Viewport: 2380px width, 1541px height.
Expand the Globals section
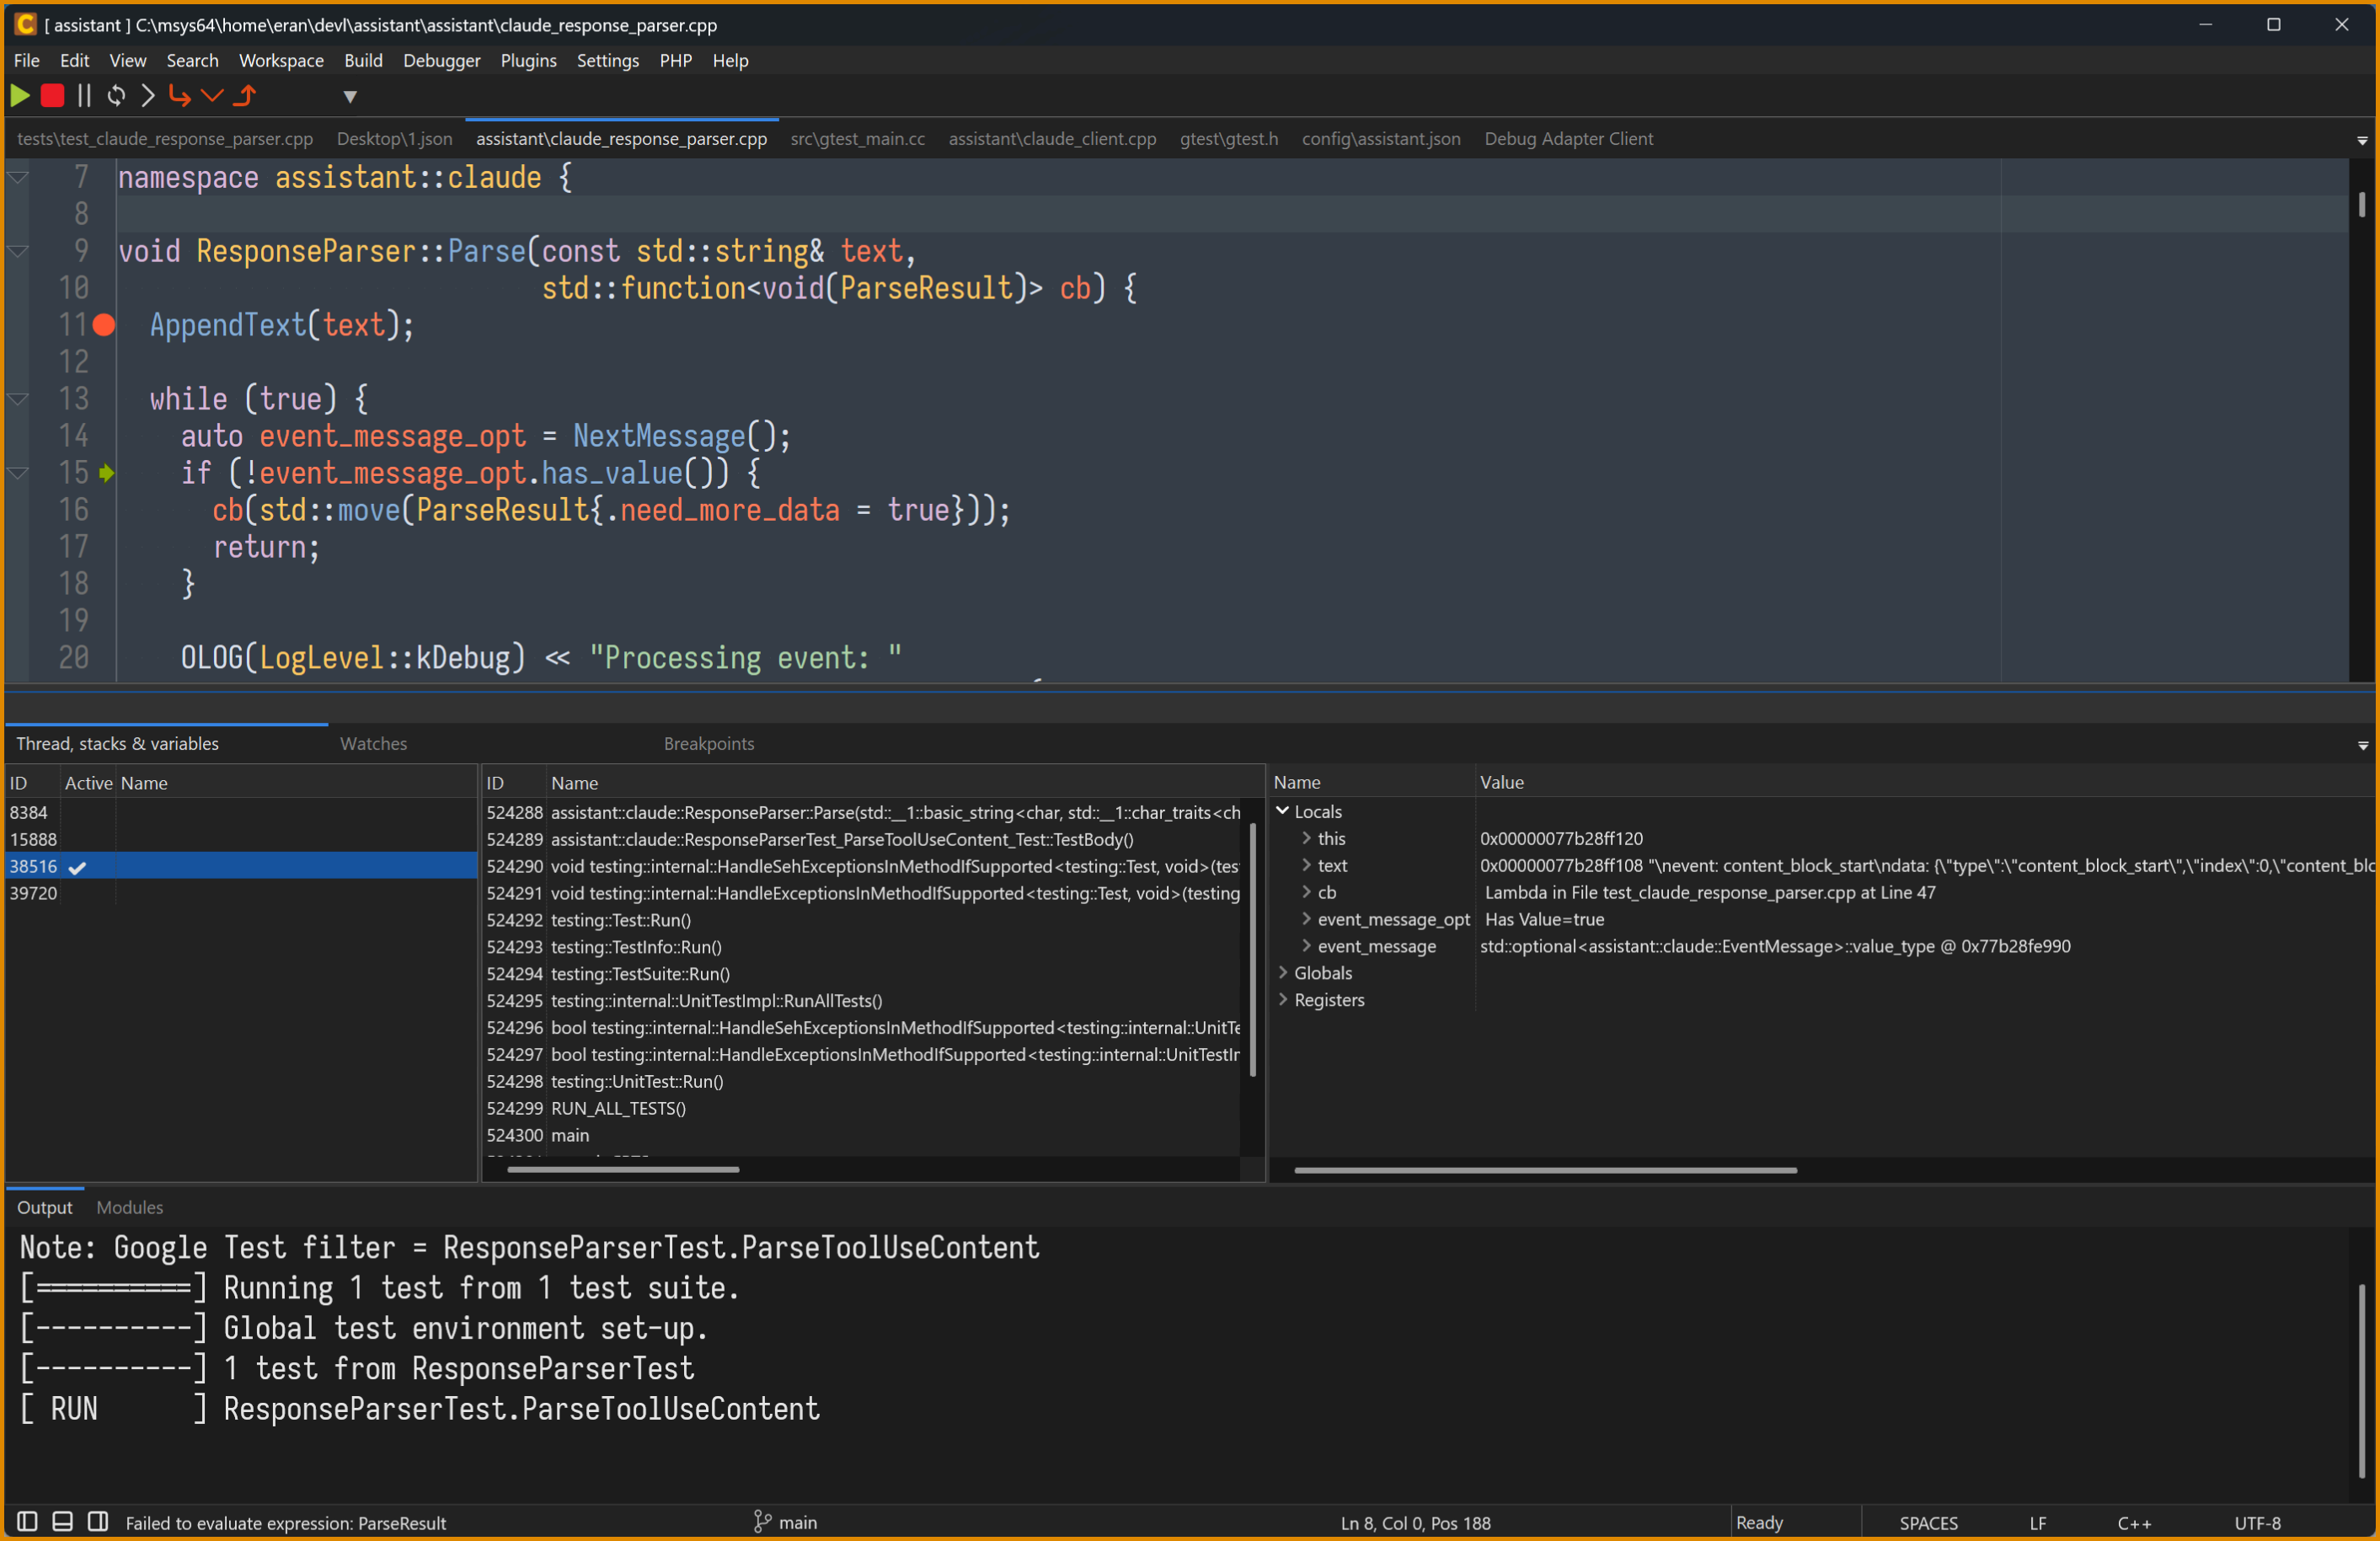[x=1284, y=972]
